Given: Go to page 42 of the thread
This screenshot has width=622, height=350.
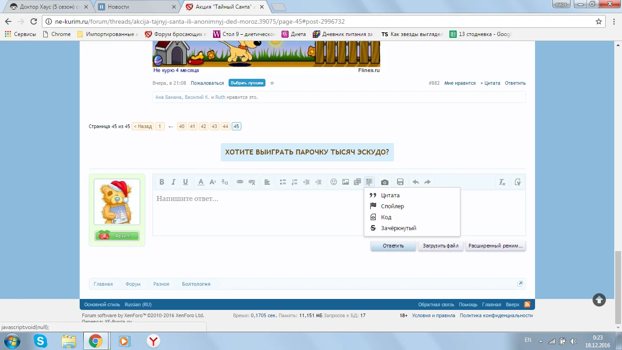Looking at the screenshot, I should [204, 126].
